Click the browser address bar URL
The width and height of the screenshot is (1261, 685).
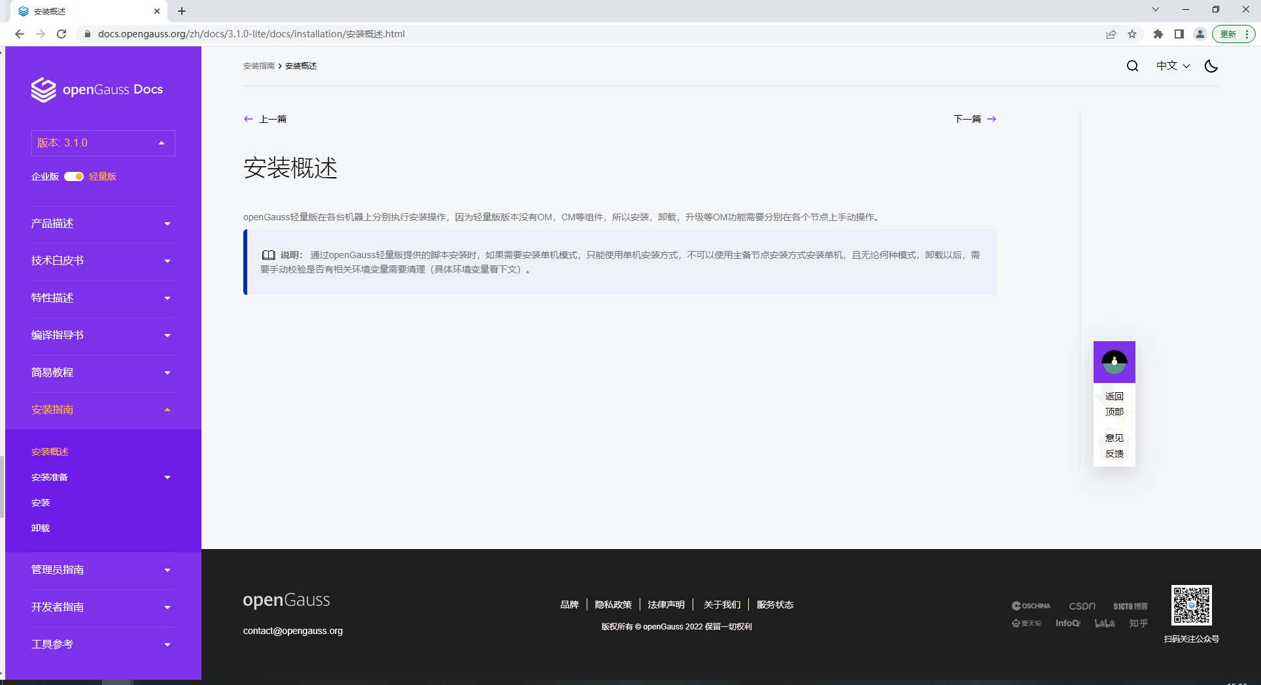[x=252, y=34]
